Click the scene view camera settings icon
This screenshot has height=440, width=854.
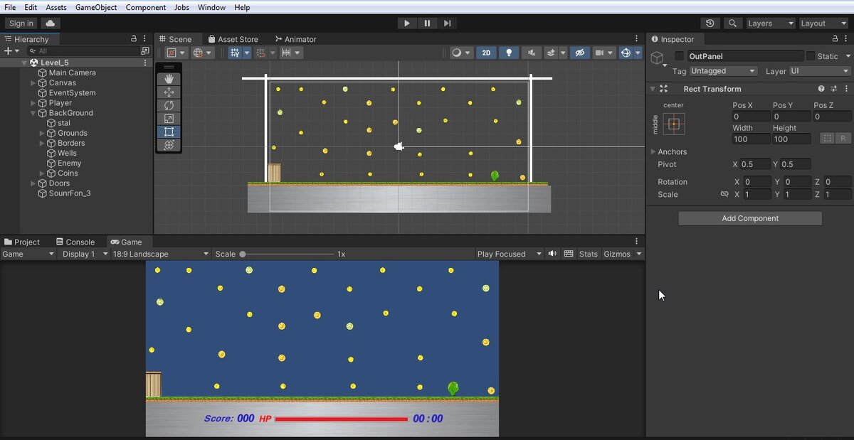[599, 53]
